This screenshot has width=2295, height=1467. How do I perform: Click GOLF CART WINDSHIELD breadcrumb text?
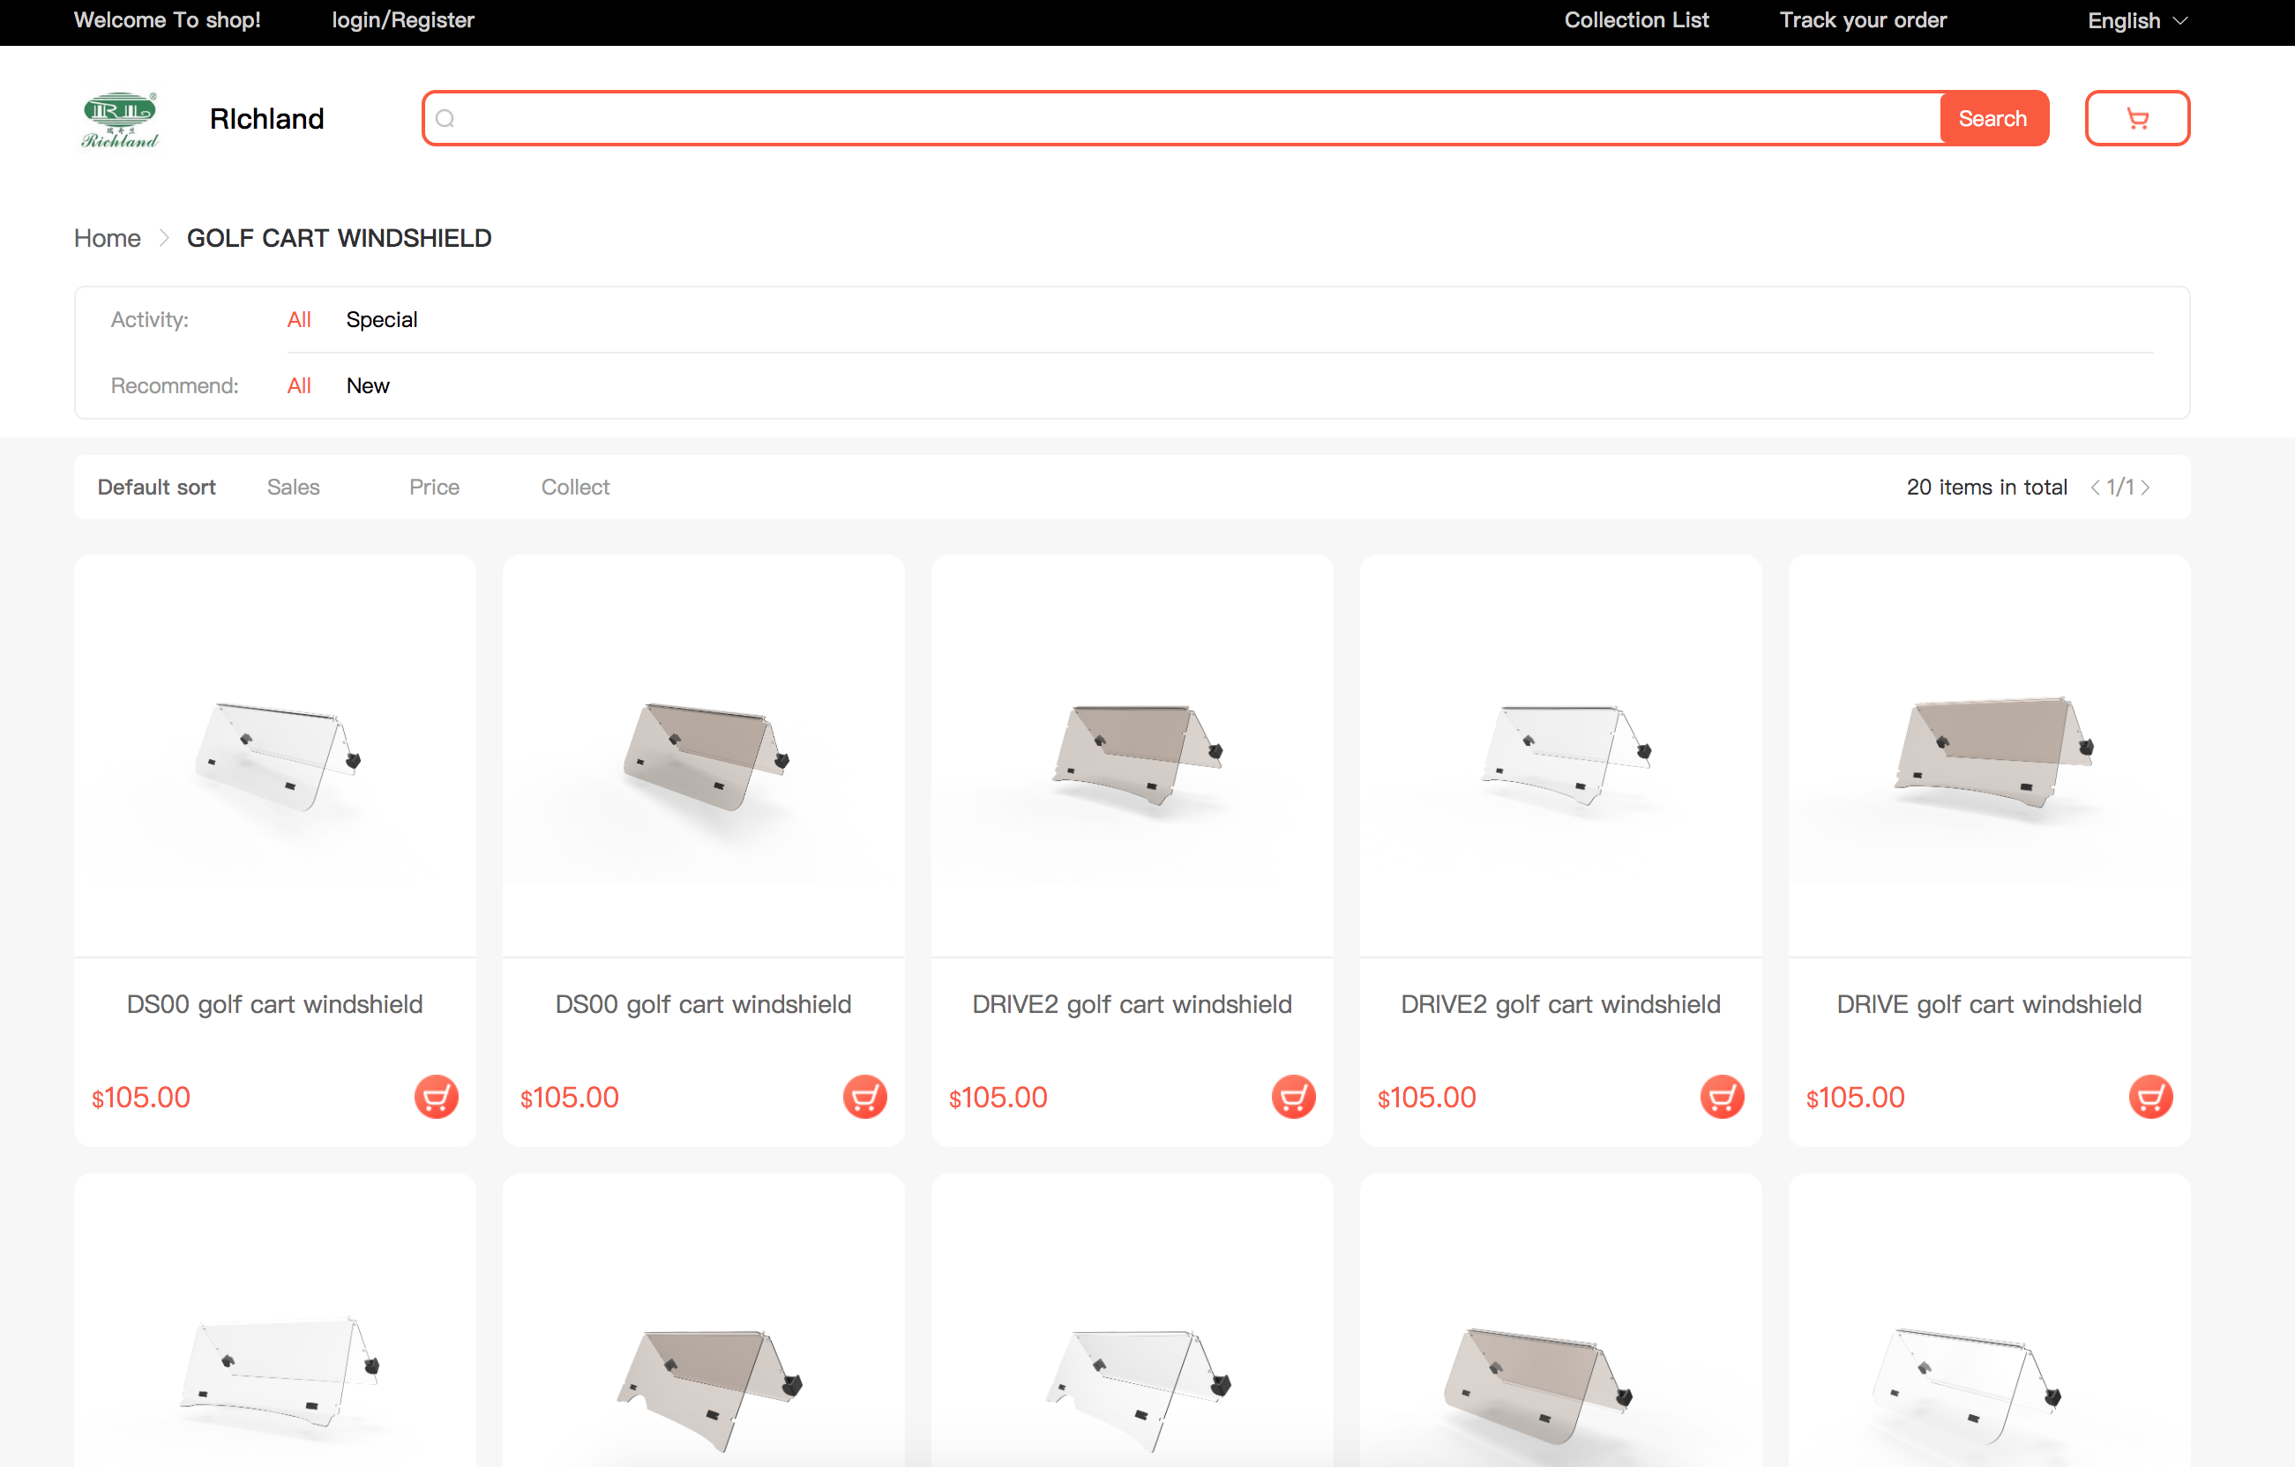point(340,238)
